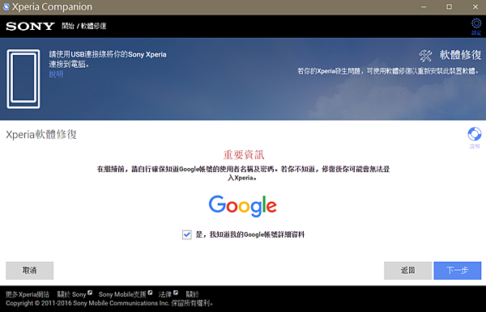Image resolution: width=486 pixels, height=312 pixels.
Task: Click the software repair tools icon
Action: [x=425, y=56]
